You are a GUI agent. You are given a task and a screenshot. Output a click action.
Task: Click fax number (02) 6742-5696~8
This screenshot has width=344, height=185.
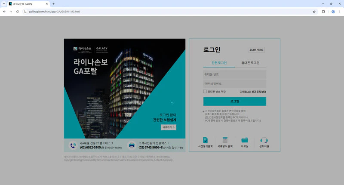[x=150, y=148]
